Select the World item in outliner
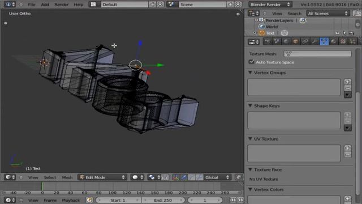Viewport: 362px width, 204px height. 271,27
